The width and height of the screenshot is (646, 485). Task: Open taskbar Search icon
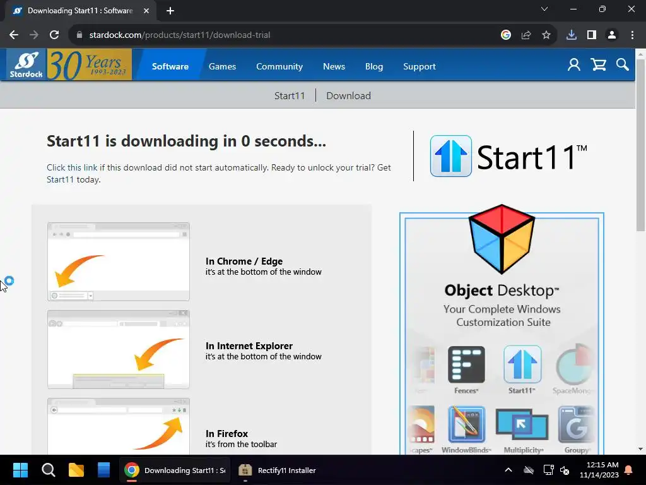pos(48,470)
